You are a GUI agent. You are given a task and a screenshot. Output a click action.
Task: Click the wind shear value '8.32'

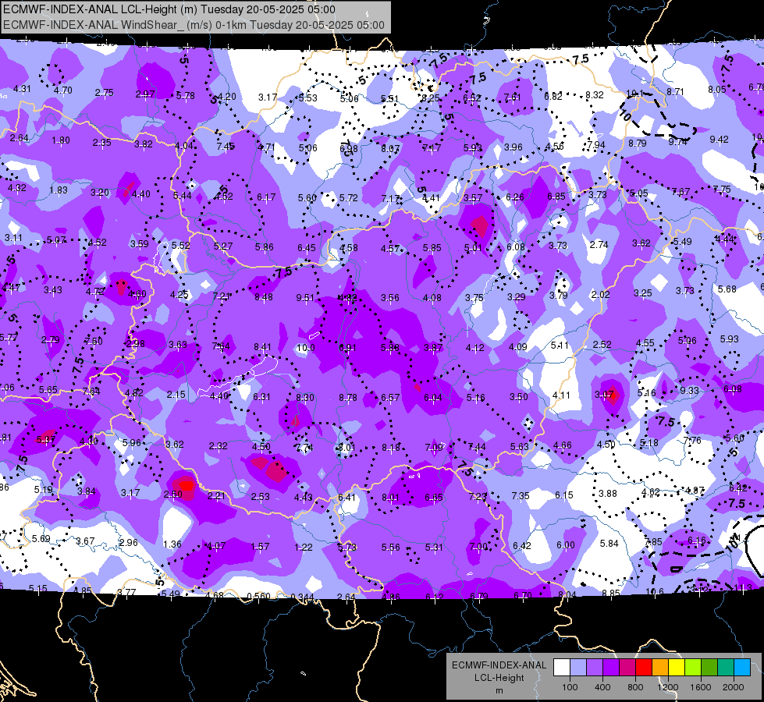pos(595,95)
